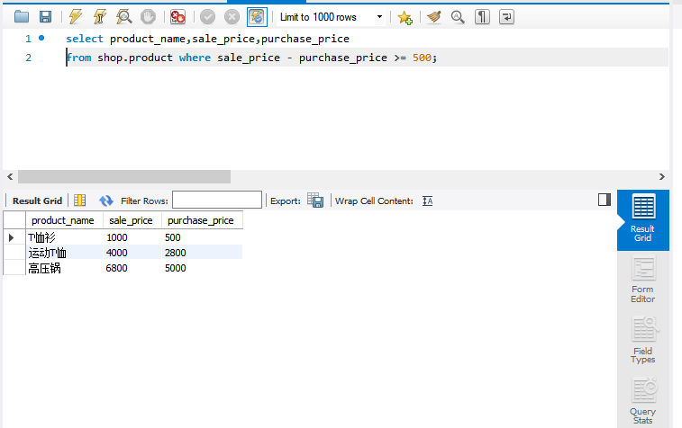Switch to Query Stats side tab
682x428 pixels.
click(643, 401)
